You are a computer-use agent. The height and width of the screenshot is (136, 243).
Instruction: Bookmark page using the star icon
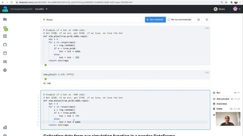[x=226, y=2]
